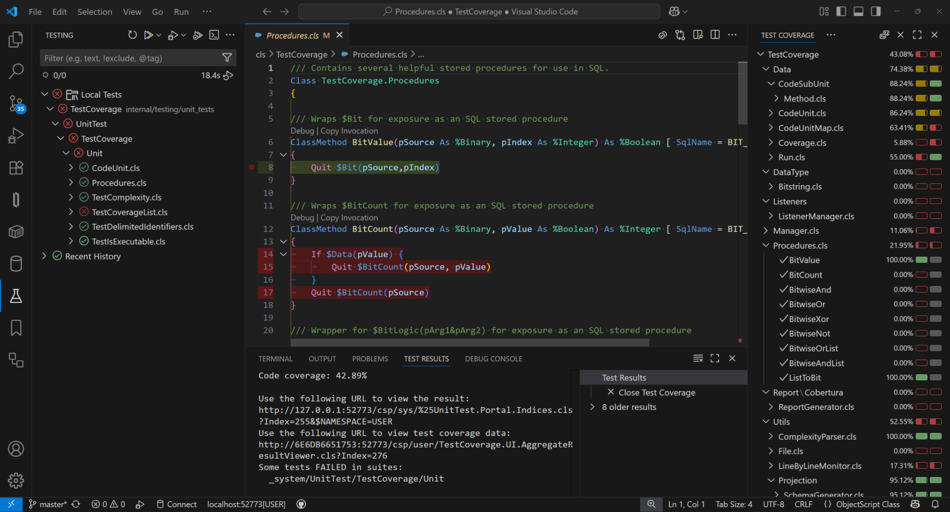Open the Search magnifier in activity bar
This screenshot has width=950, height=512.
click(16, 71)
